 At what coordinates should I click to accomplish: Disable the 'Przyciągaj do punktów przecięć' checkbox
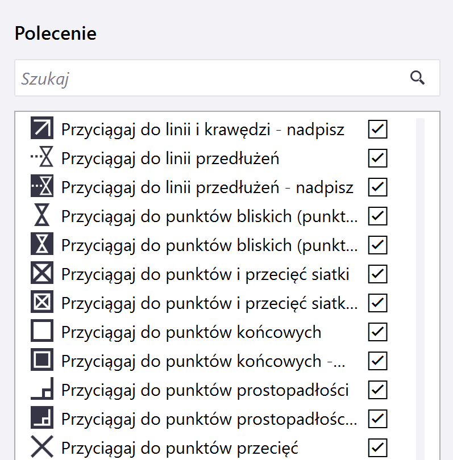[377, 448]
